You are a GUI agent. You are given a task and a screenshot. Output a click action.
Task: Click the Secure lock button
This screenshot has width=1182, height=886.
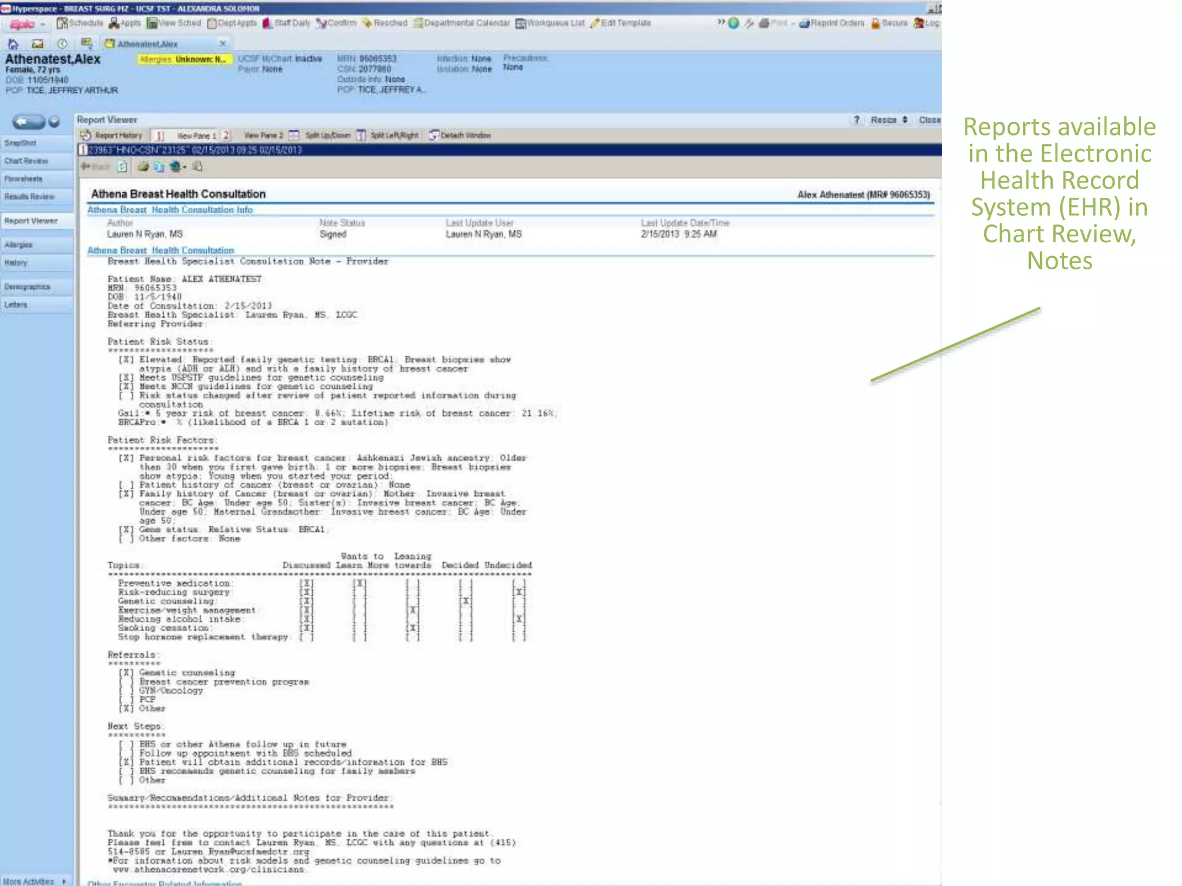889,23
